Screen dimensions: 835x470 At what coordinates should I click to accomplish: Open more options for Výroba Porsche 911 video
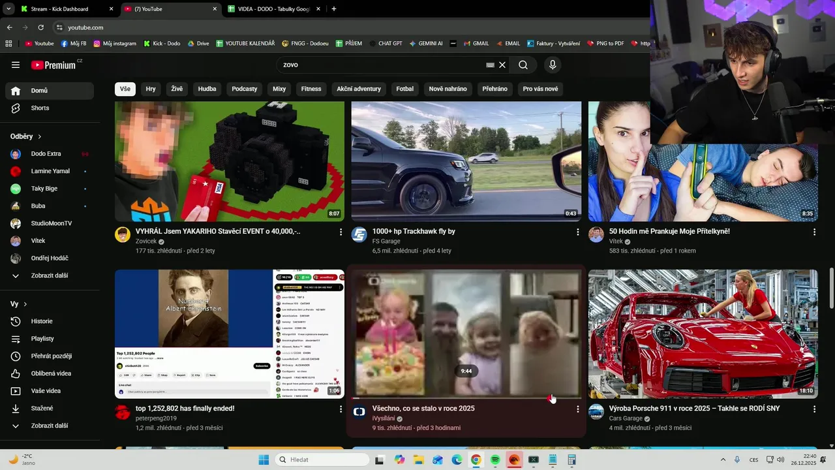point(814,409)
